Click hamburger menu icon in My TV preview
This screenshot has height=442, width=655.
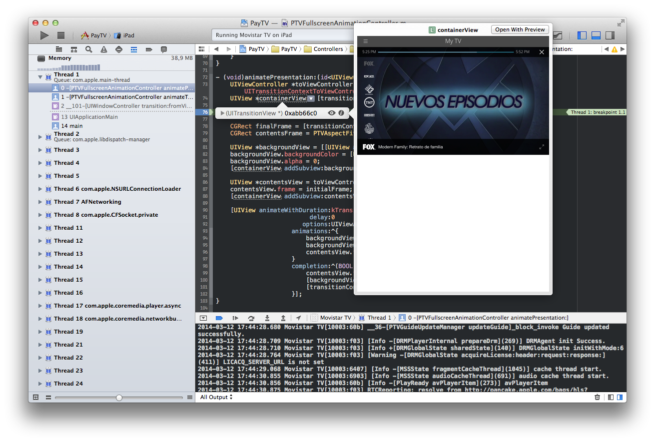[x=366, y=41]
